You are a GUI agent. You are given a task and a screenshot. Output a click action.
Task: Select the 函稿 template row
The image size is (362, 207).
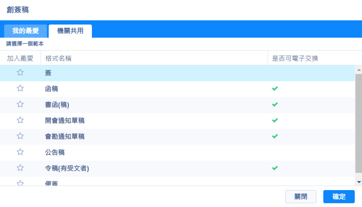(x=51, y=89)
